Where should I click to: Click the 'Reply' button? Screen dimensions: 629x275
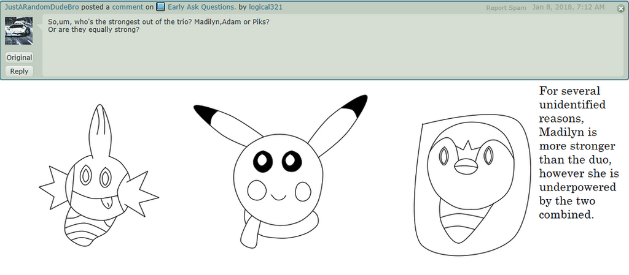19,71
